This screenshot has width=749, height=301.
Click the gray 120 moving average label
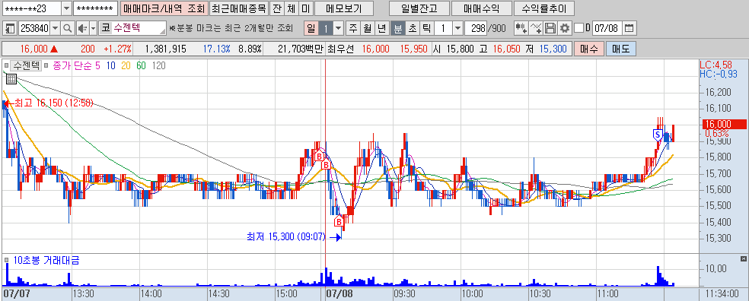tap(158, 66)
